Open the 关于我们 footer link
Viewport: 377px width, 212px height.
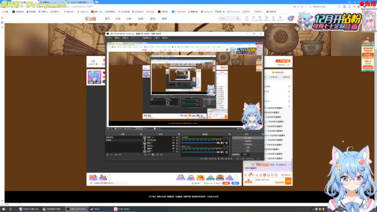152,196
